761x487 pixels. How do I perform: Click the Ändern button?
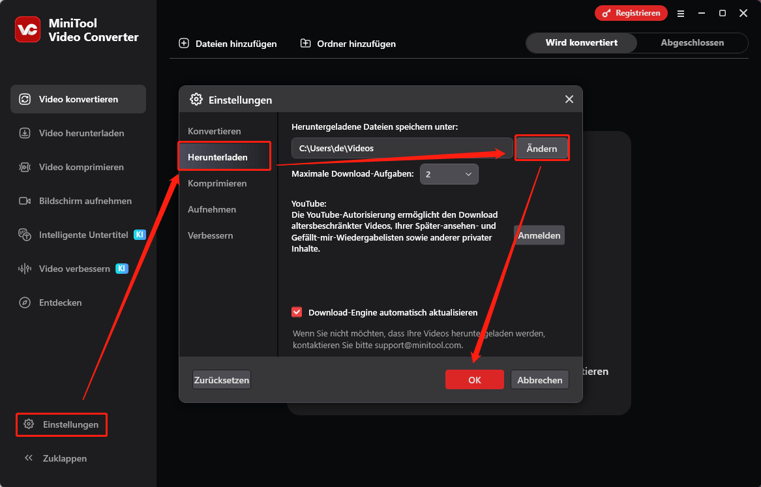tap(542, 149)
